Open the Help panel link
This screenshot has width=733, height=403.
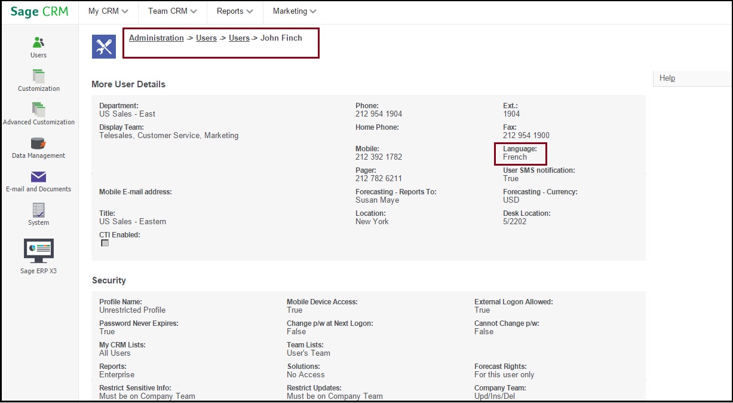(x=667, y=78)
